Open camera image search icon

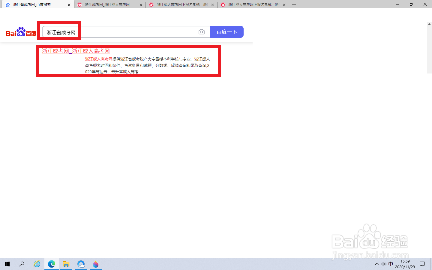tap(202, 32)
